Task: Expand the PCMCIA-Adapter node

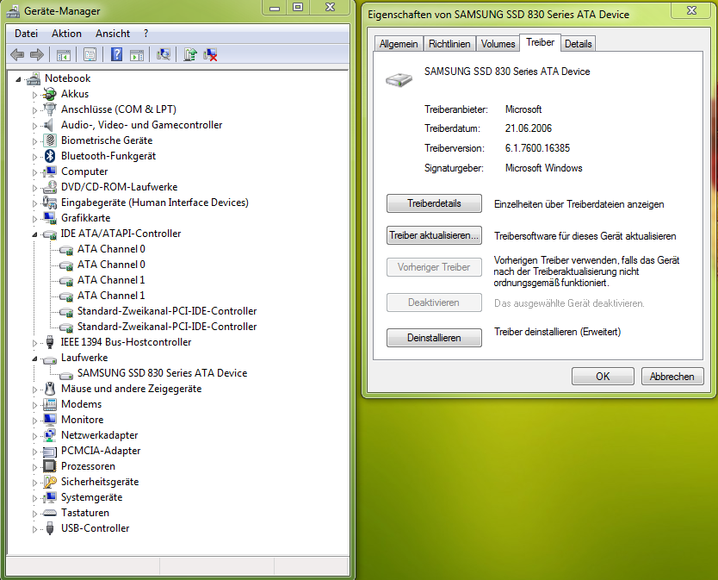Action: pyautogui.click(x=34, y=452)
